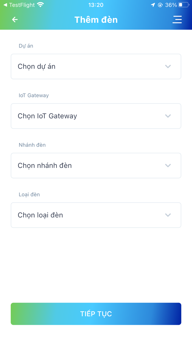Tap the TIẾP TỤC button
Image resolution: width=192 pixels, height=341 pixels.
(x=96, y=314)
